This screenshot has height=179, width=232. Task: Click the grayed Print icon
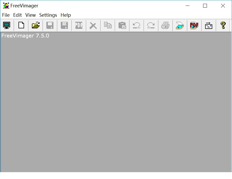click(x=165, y=25)
